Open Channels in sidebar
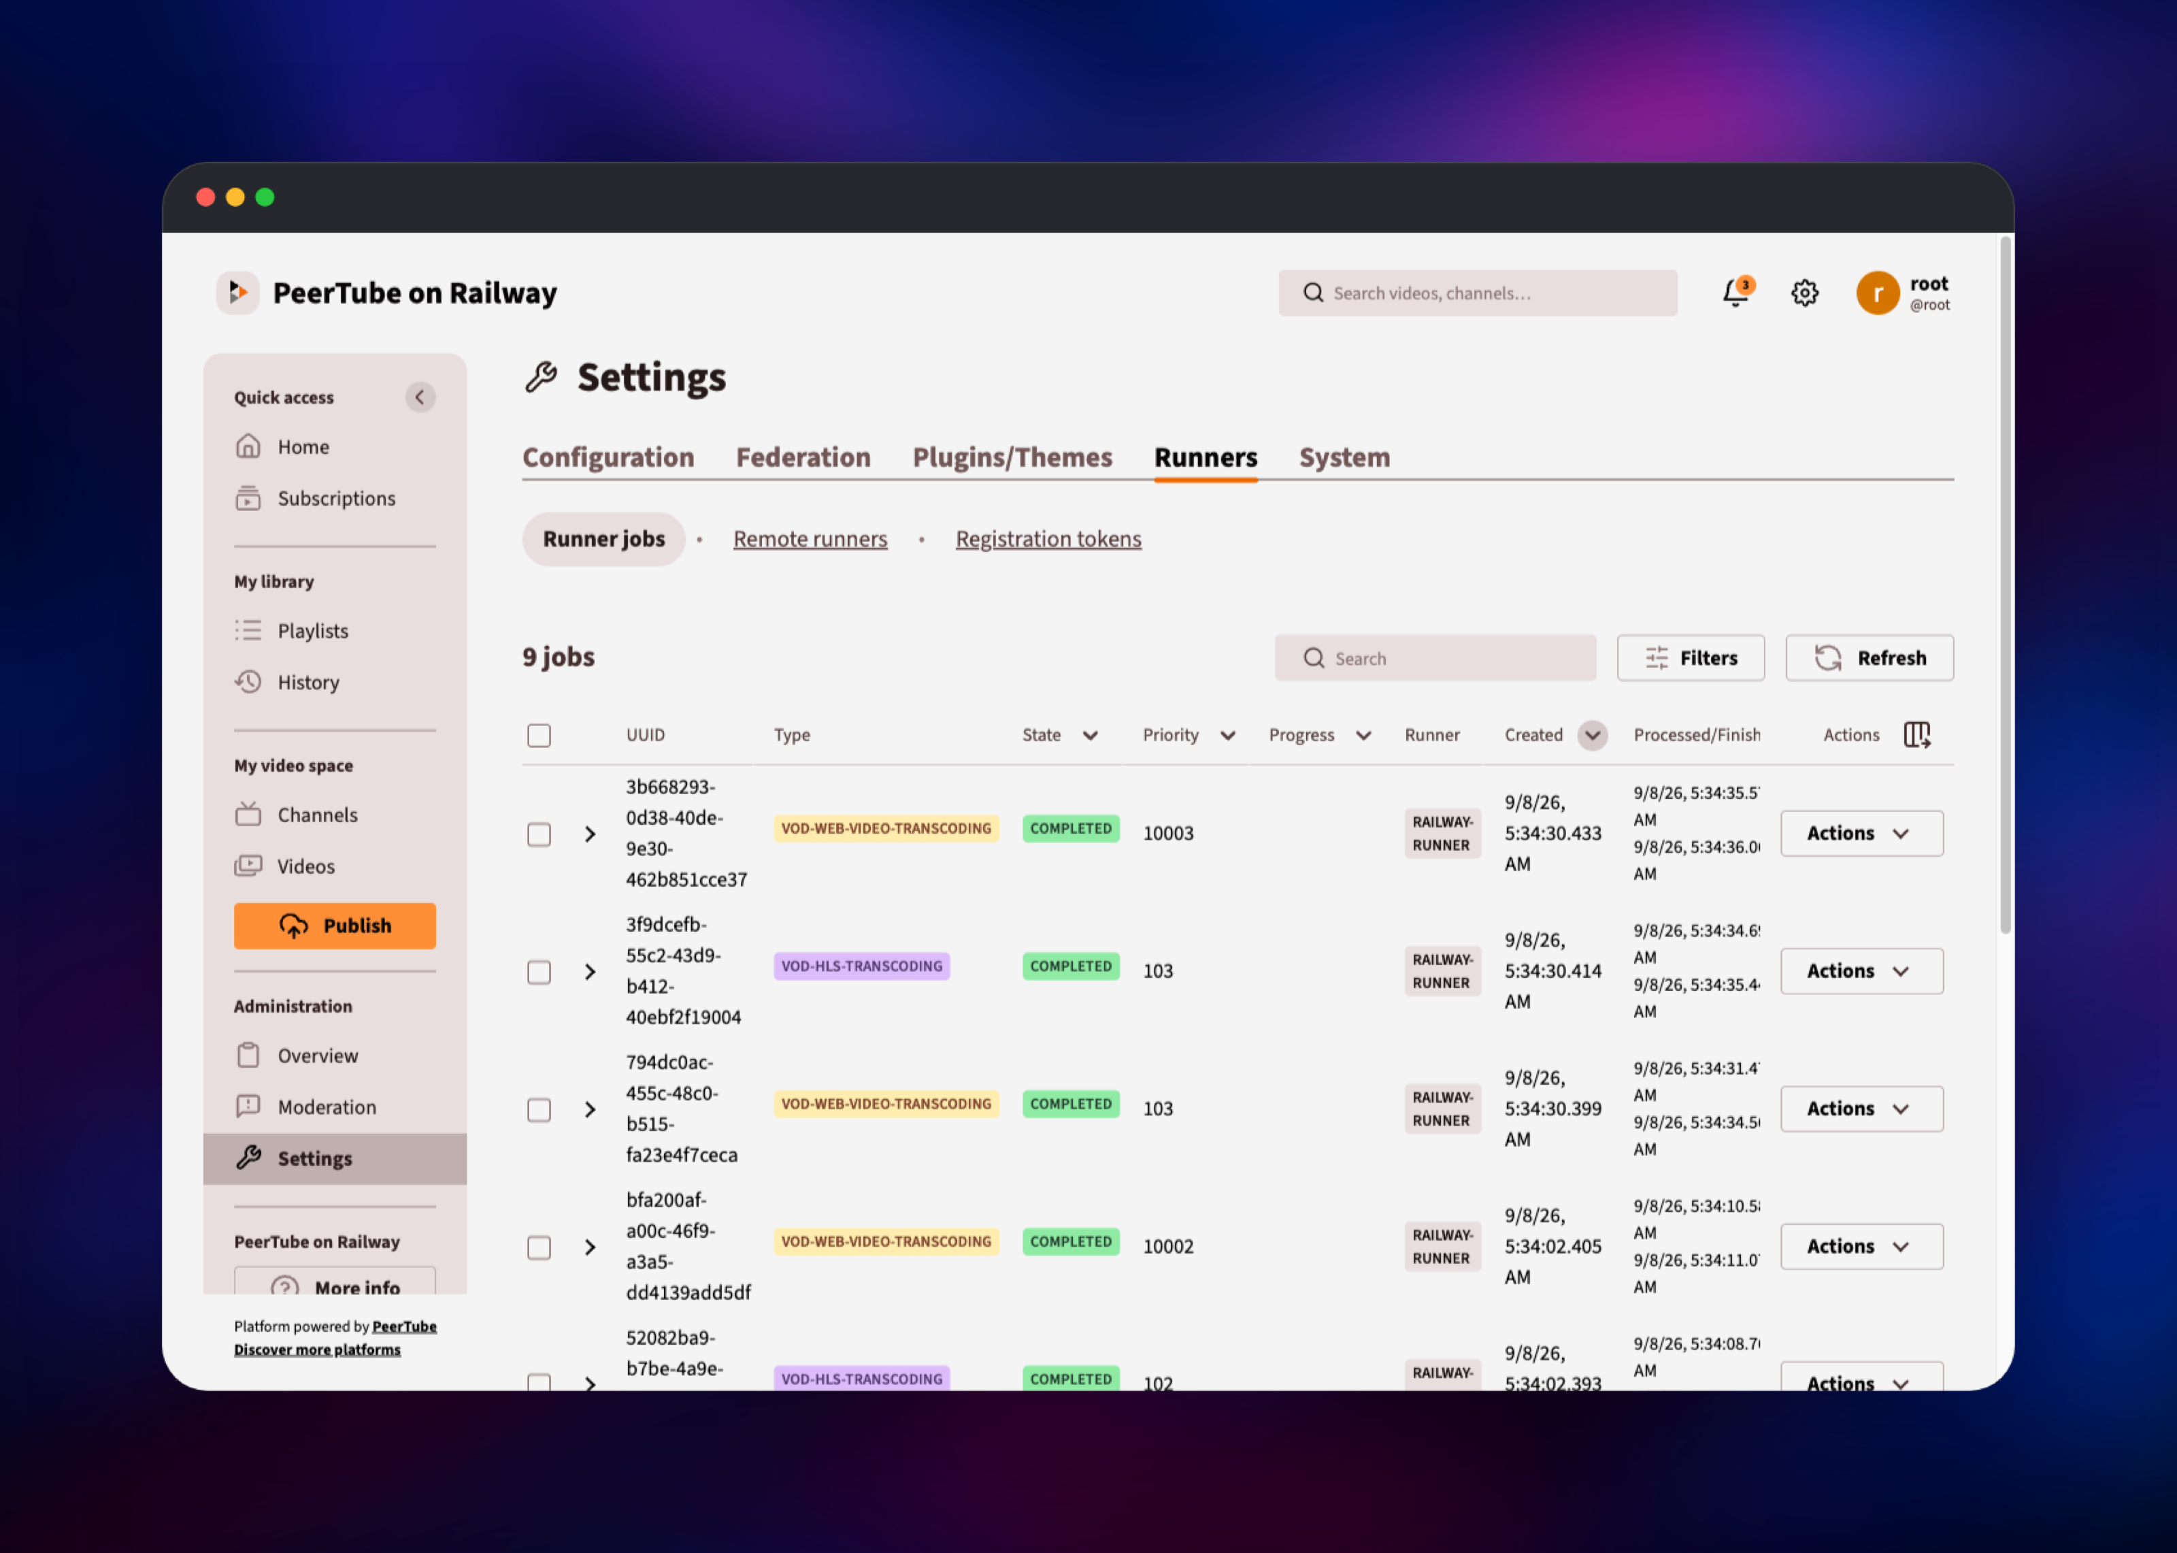The width and height of the screenshot is (2177, 1553). pyautogui.click(x=297, y=815)
